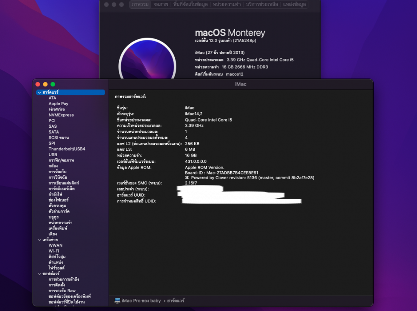Click the SMC version 2.15f7 value
The height and width of the screenshot is (311, 417).
click(x=191, y=183)
